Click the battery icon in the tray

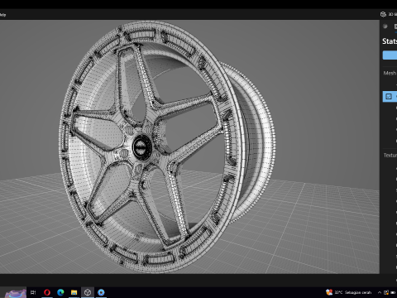tap(393, 292)
